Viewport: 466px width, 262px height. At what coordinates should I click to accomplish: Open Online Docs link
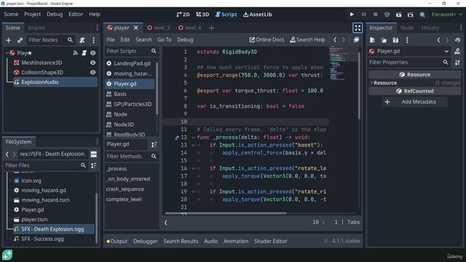[x=266, y=39]
